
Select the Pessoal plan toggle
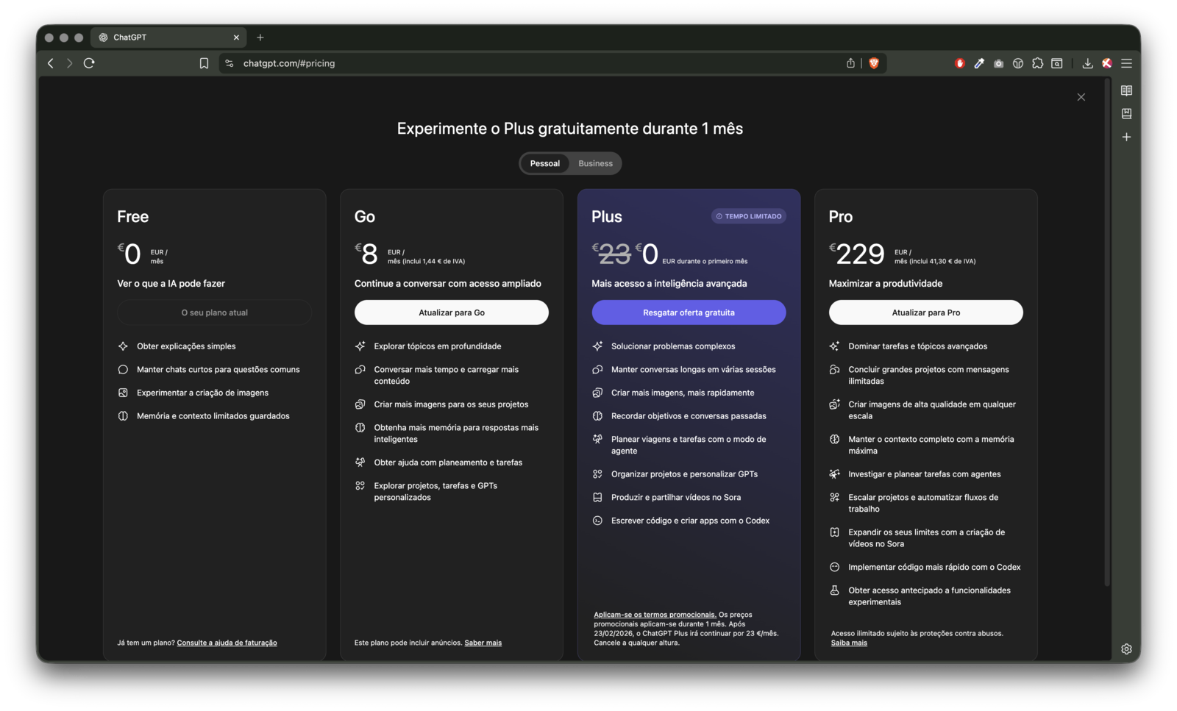[x=544, y=163]
